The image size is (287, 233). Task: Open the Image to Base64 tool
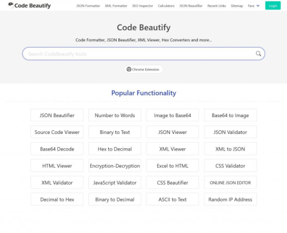[x=172, y=115]
